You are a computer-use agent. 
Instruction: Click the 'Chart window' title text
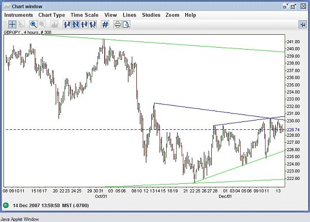tap(27, 6)
